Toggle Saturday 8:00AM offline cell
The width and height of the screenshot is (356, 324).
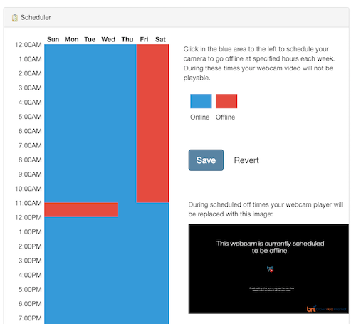(x=161, y=167)
